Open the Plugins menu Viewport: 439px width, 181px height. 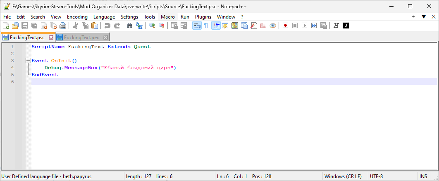pos(203,17)
